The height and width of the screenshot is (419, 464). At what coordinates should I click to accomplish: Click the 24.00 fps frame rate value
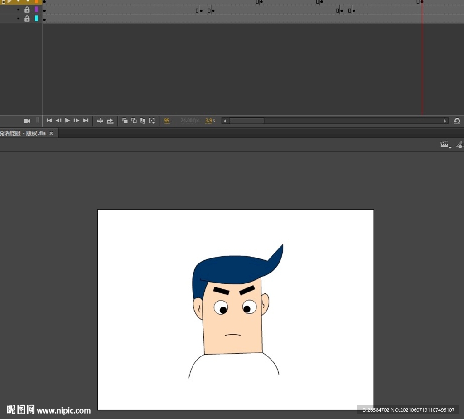coord(190,121)
